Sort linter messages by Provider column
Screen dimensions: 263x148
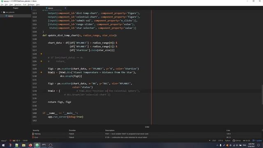coord(72,130)
